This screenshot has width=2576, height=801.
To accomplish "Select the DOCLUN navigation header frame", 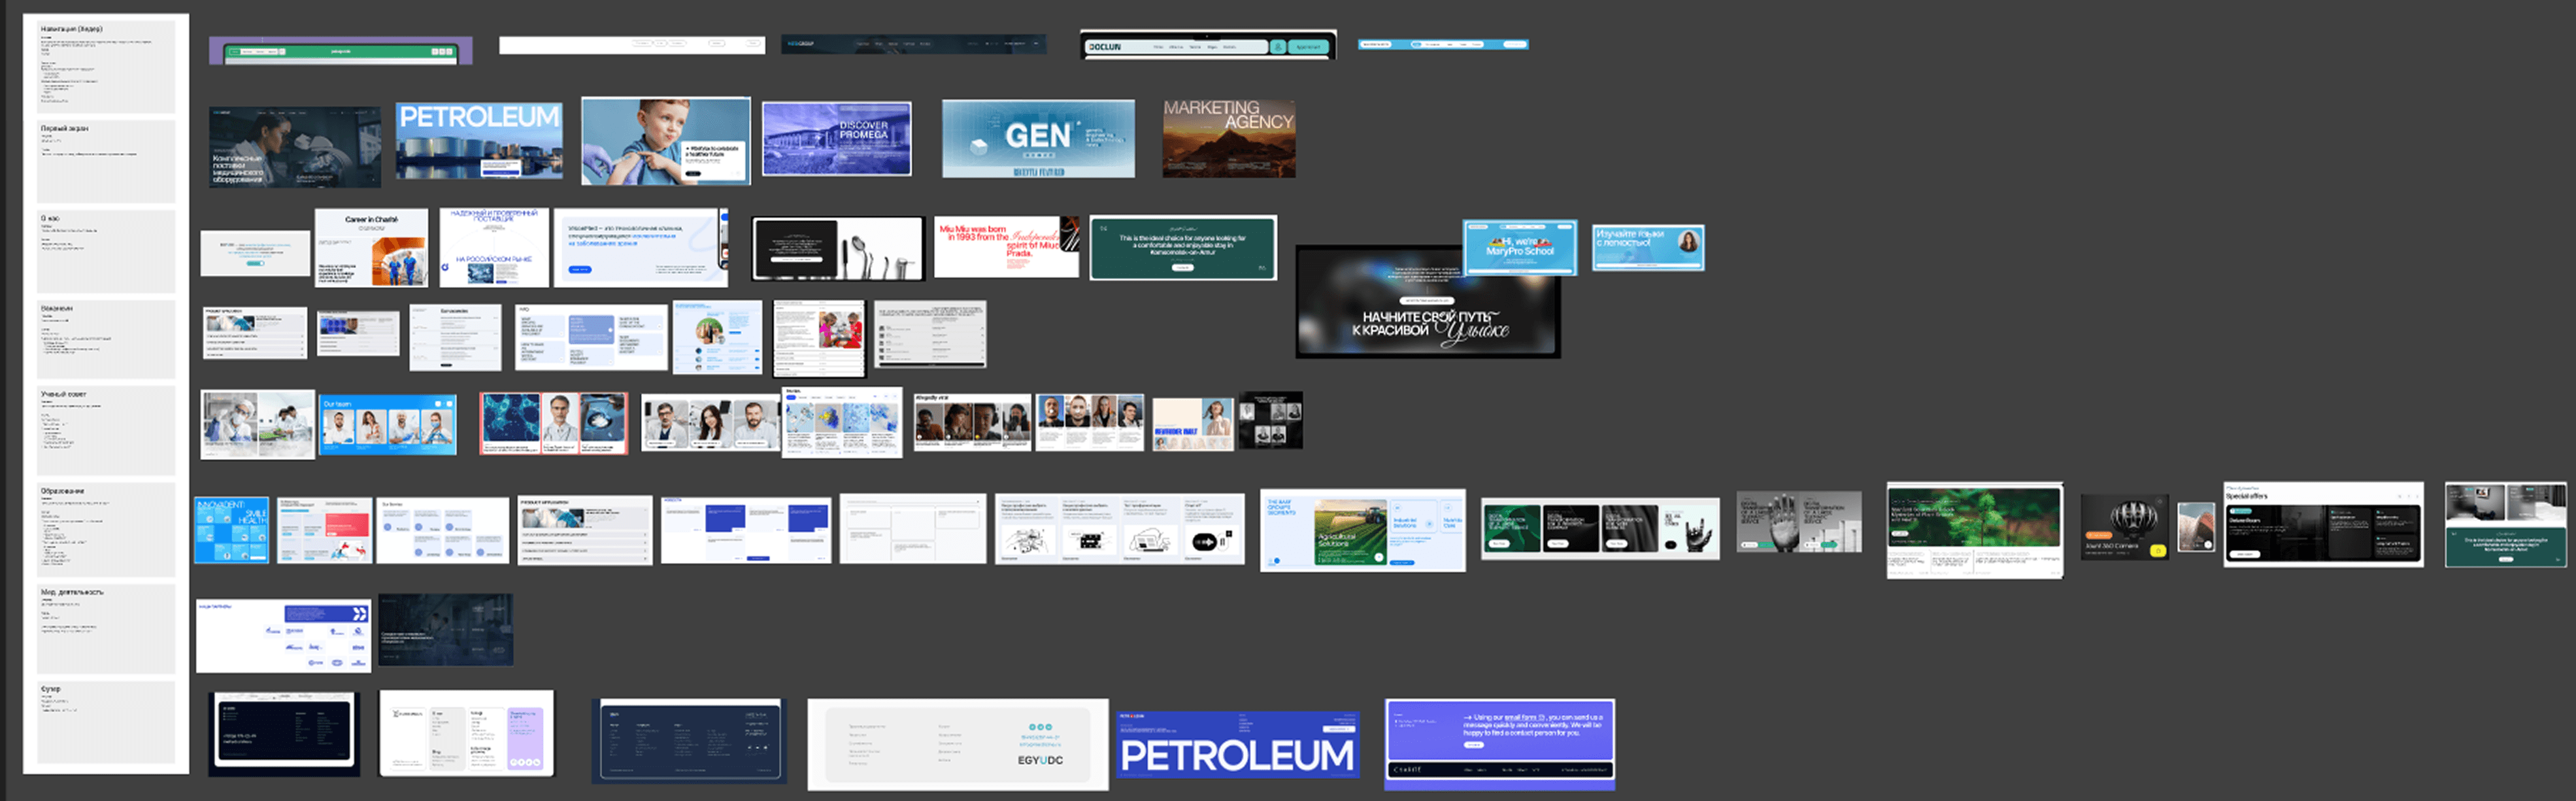I will (1208, 46).
